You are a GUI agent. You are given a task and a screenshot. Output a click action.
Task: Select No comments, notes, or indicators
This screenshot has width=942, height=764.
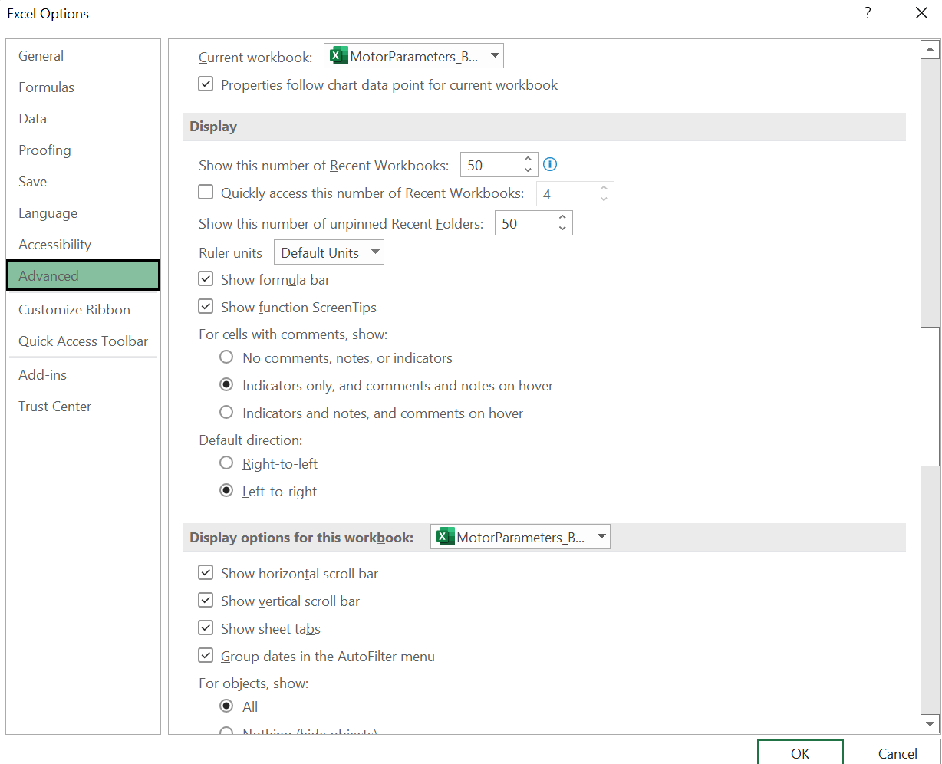pyautogui.click(x=226, y=357)
